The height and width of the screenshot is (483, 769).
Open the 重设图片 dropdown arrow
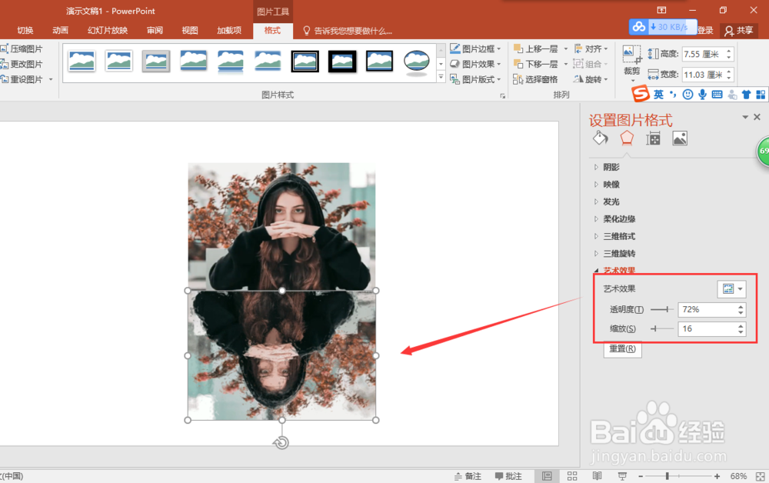[51, 79]
